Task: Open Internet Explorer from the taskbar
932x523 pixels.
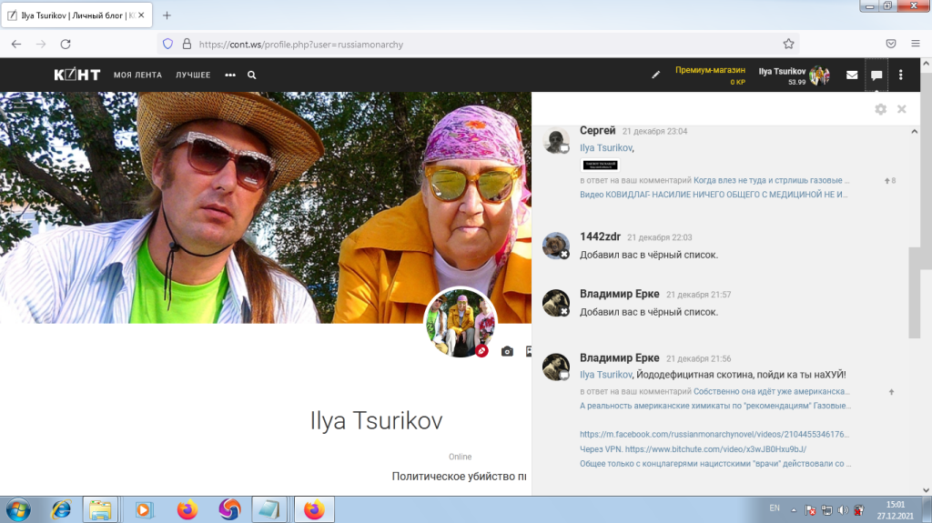Action: (61, 509)
